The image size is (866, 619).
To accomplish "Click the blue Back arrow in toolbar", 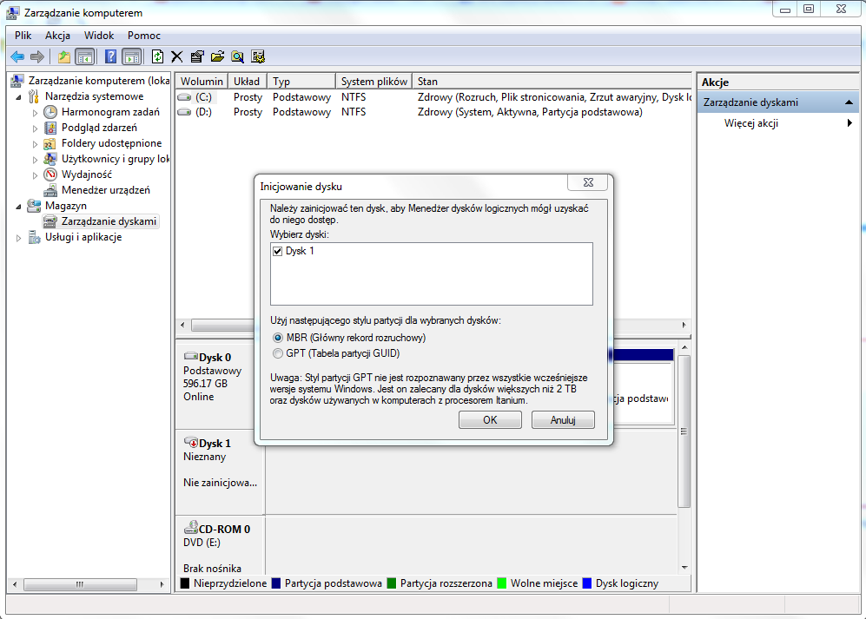I will coord(17,56).
